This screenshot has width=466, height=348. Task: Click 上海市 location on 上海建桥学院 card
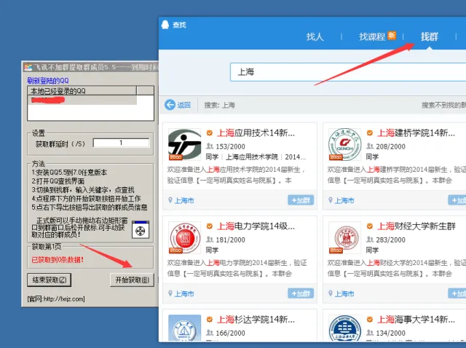344,201
